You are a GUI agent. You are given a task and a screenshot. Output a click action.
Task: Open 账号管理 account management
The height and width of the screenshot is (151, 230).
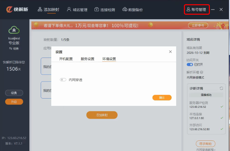(x=197, y=10)
